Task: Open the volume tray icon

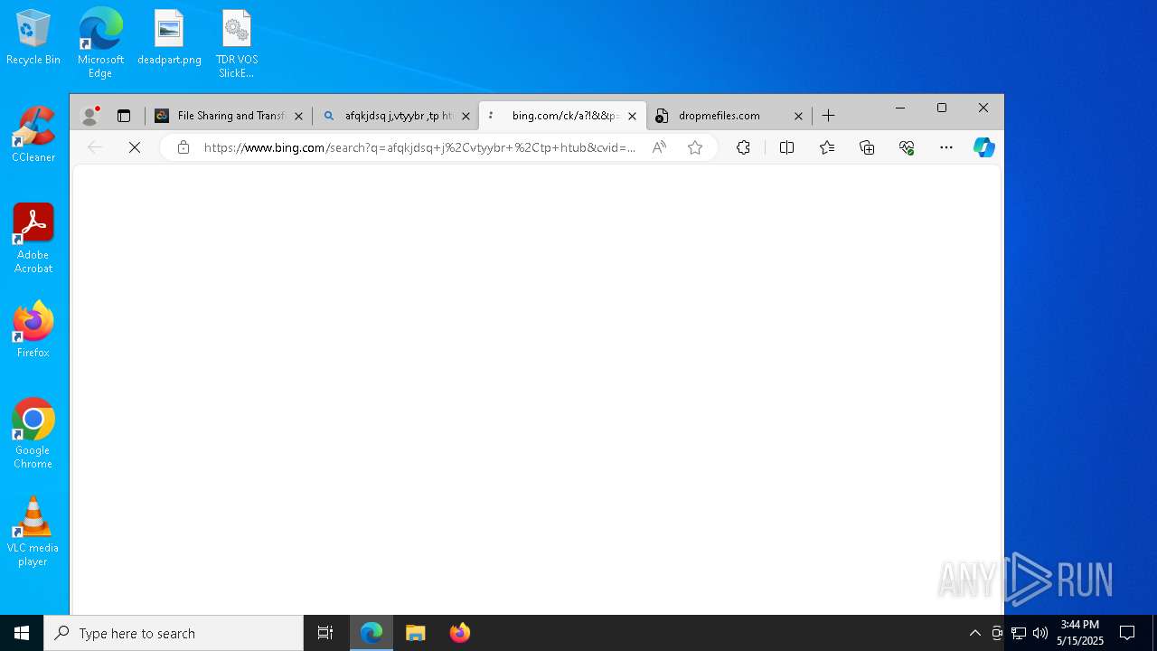Action: pyautogui.click(x=1040, y=633)
